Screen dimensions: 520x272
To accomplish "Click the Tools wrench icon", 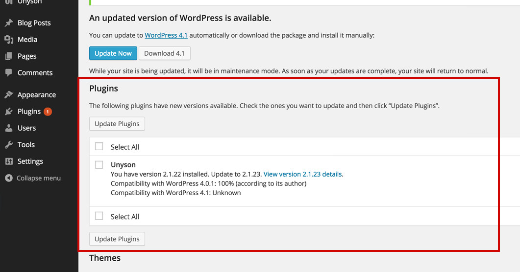I will click(x=9, y=145).
